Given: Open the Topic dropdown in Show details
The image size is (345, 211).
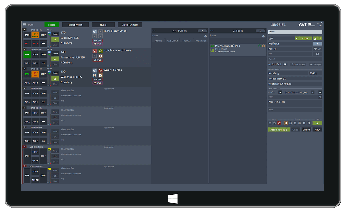Looking at the screenshot, I should pyautogui.click(x=320, y=97).
